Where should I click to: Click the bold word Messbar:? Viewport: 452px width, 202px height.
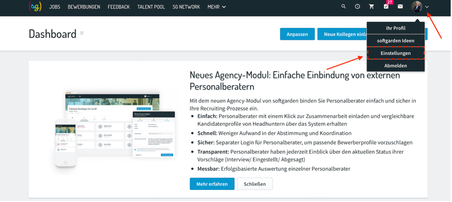209,169
